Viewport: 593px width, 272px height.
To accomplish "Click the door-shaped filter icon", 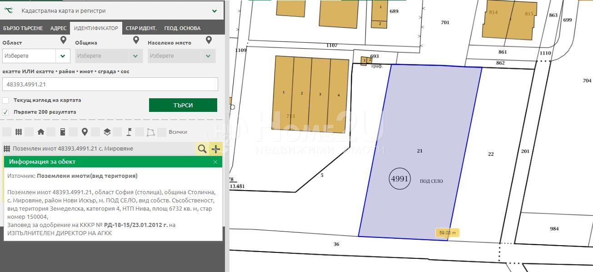I will tap(63, 132).
